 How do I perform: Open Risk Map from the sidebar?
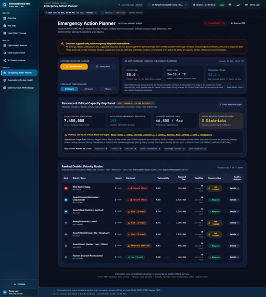(x=19, y=25)
